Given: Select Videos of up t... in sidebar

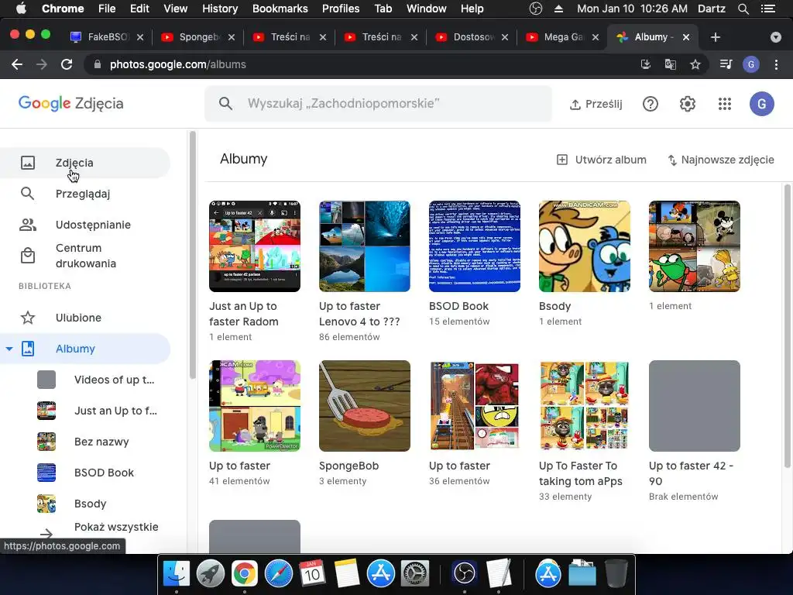Looking at the screenshot, I should pos(96,380).
